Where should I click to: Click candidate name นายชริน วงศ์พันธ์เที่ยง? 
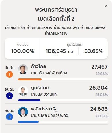pos(49,73)
